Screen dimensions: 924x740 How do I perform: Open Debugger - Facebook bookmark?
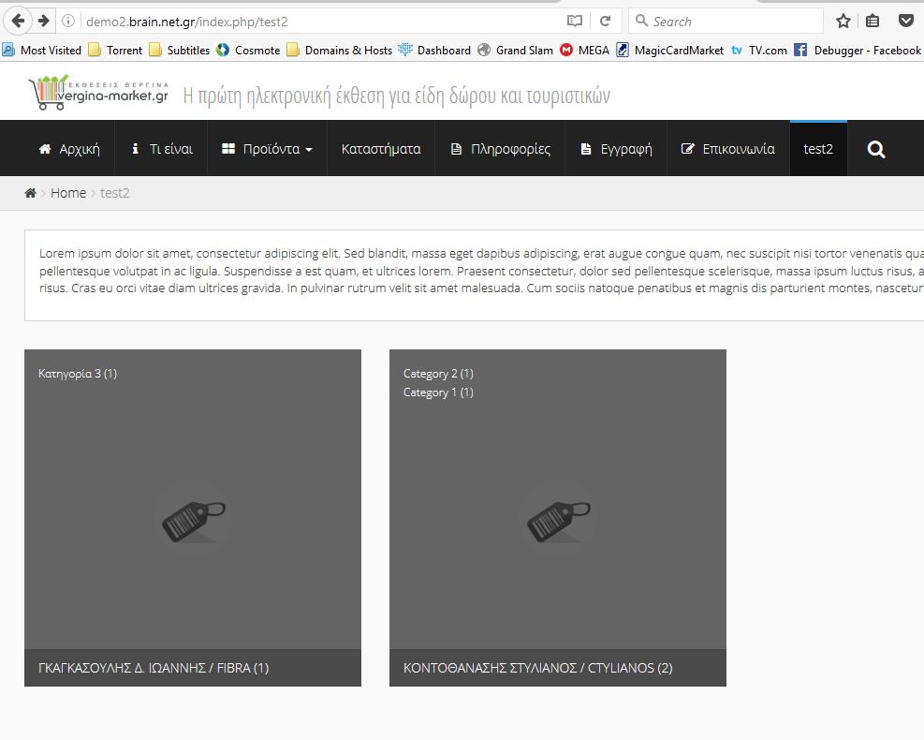pyautogui.click(x=858, y=51)
